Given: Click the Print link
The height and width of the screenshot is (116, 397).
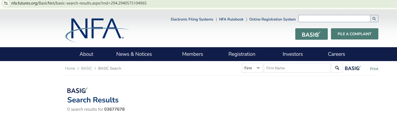Looking at the screenshot, I should point(374,69).
